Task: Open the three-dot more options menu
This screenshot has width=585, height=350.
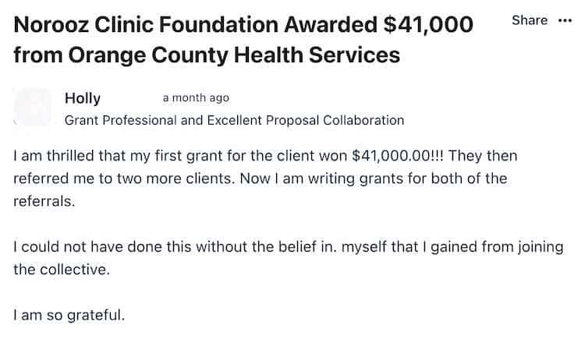Action: click(565, 20)
